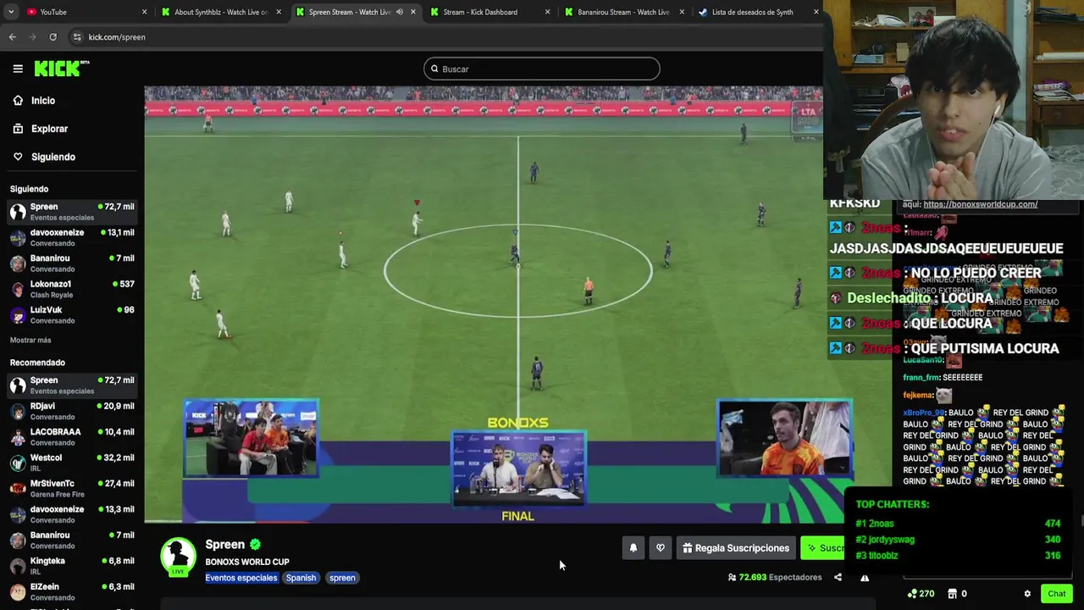Switch to About Synthblz tab
This screenshot has height=610, width=1084.
(x=221, y=12)
